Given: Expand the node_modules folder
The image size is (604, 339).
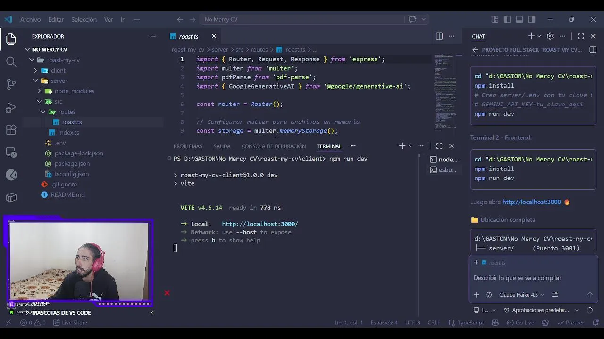Looking at the screenshot, I should [x=40, y=91].
